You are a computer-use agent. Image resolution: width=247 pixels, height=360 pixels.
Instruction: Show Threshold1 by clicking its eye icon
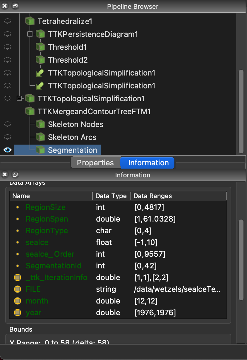tap(7, 47)
